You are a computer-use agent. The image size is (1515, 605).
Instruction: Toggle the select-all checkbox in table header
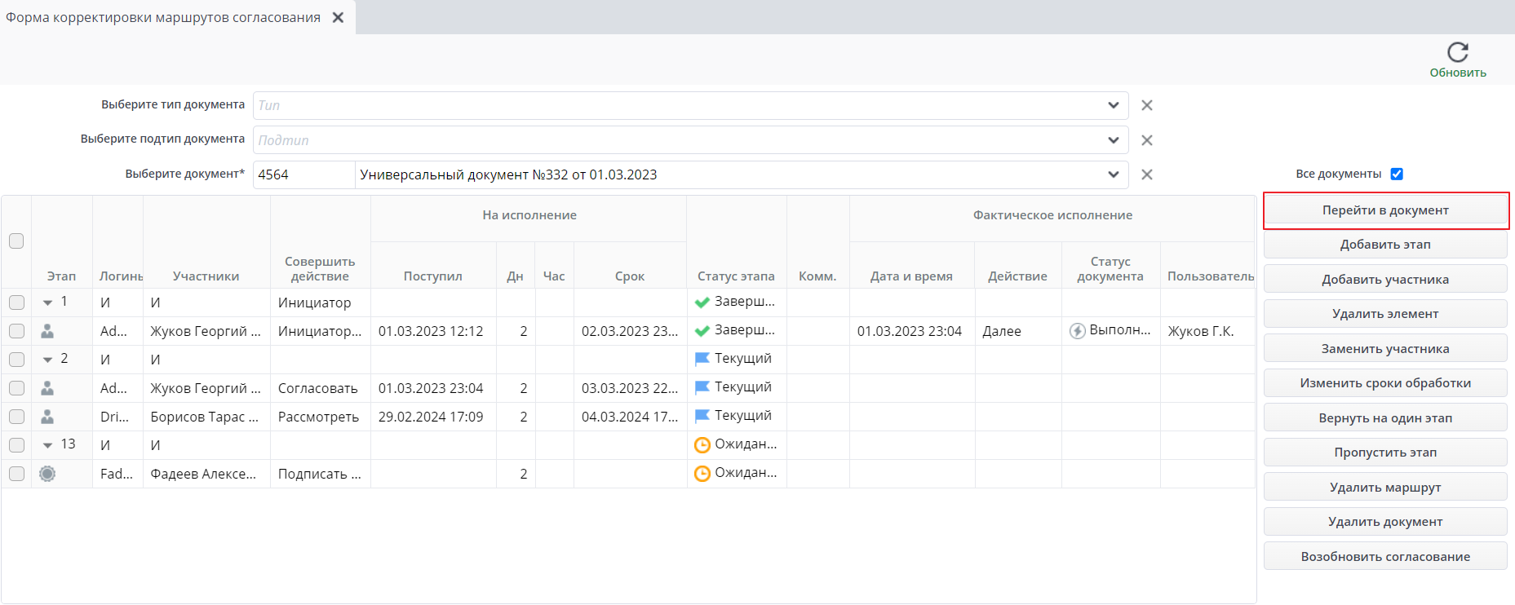click(16, 241)
